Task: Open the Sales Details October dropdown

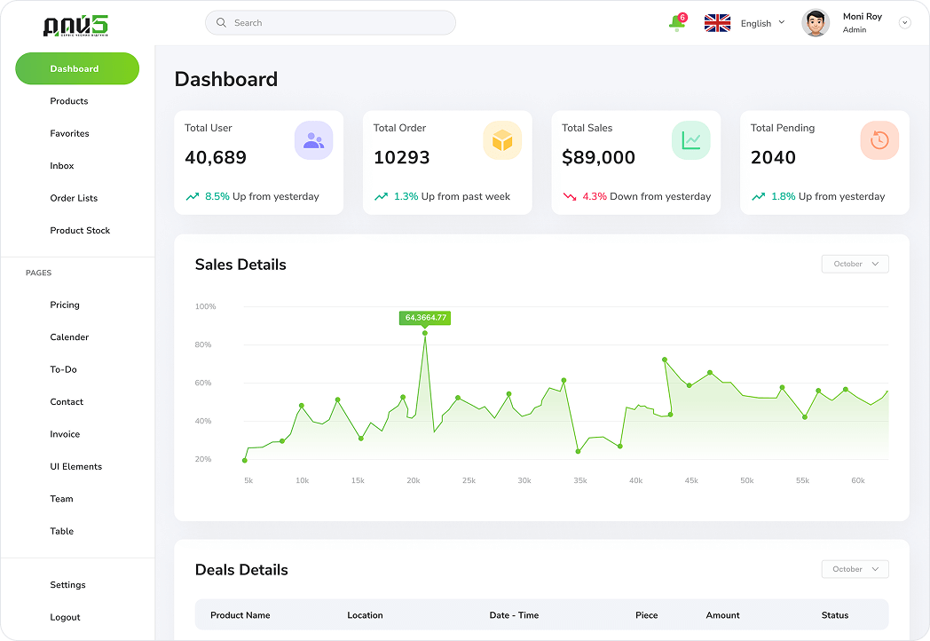Action: pyautogui.click(x=855, y=264)
